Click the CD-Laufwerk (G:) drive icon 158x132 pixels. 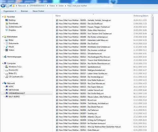(7, 77)
